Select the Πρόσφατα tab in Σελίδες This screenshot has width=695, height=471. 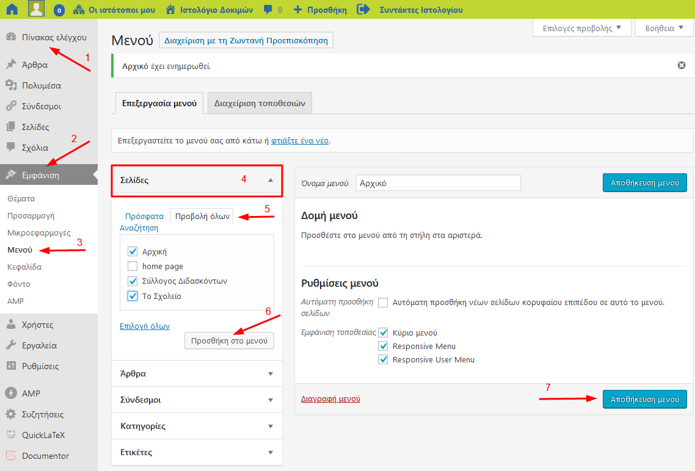tap(144, 216)
